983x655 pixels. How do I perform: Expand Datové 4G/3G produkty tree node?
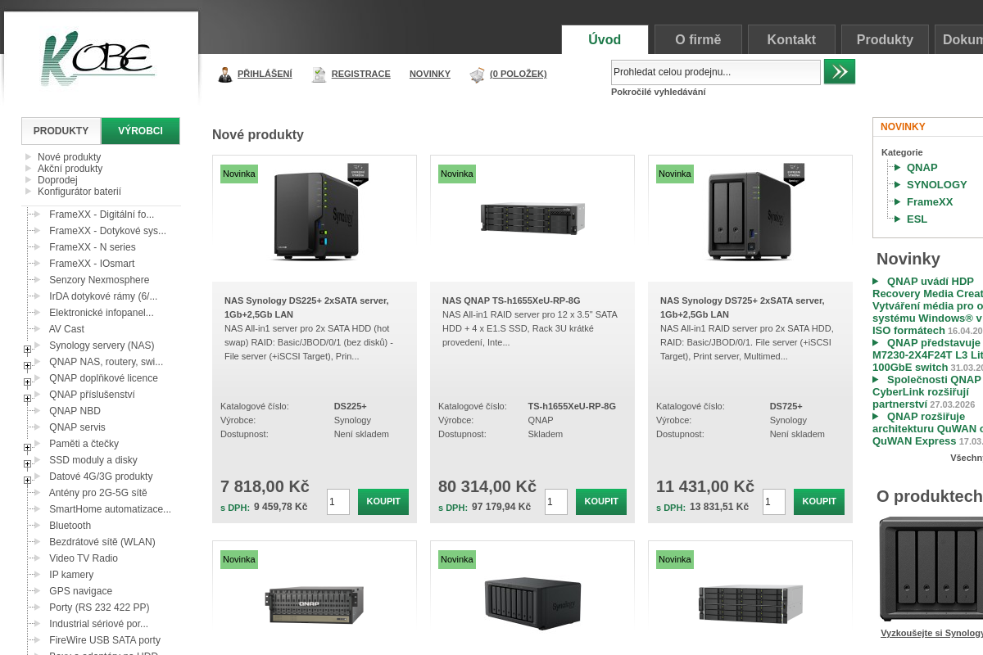(x=27, y=481)
